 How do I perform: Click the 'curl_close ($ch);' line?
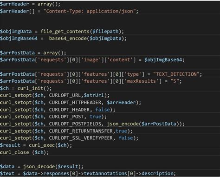point(25,152)
